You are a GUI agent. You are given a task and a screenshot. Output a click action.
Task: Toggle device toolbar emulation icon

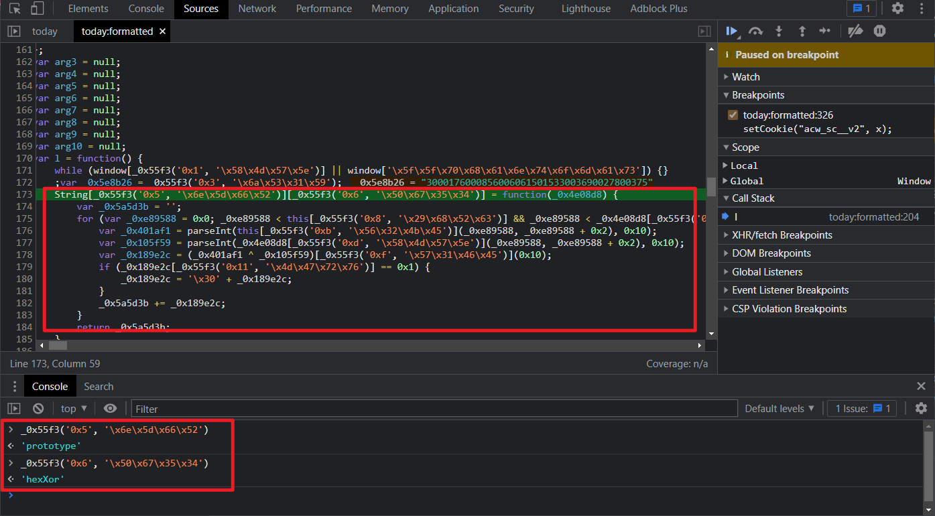pyautogui.click(x=38, y=9)
